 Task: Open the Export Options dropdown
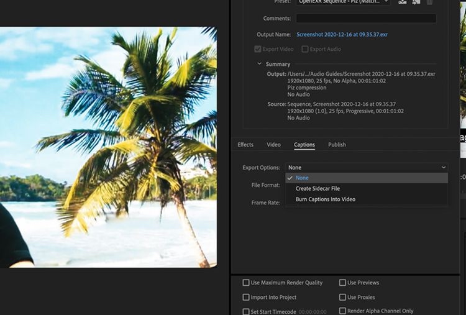point(367,168)
